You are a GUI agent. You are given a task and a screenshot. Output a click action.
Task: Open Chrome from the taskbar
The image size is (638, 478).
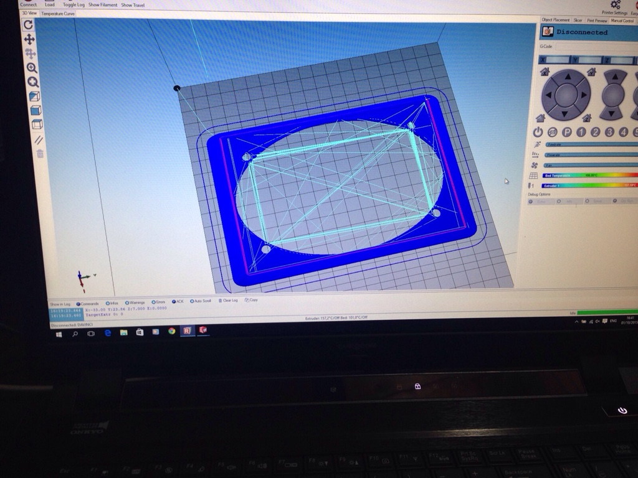[172, 331]
